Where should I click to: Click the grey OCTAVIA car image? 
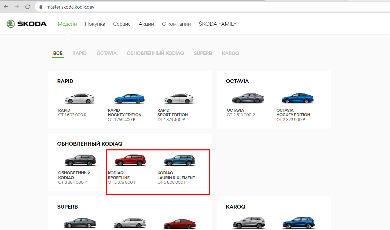pyautogui.click(x=248, y=98)
